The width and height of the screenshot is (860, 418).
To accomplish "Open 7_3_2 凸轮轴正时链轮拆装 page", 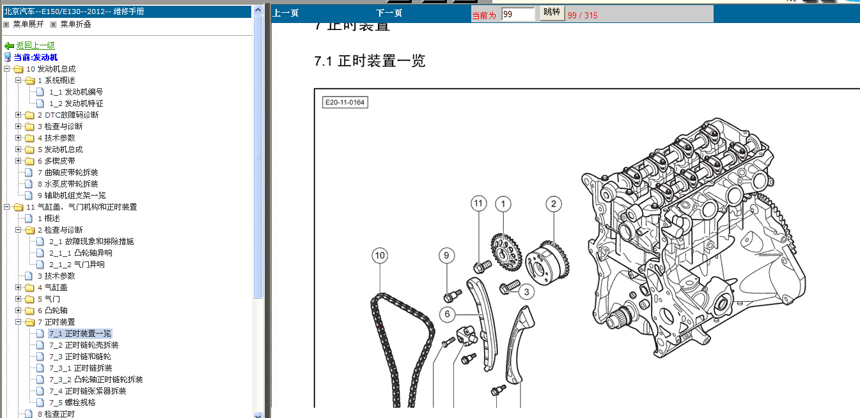I will 96,380.
